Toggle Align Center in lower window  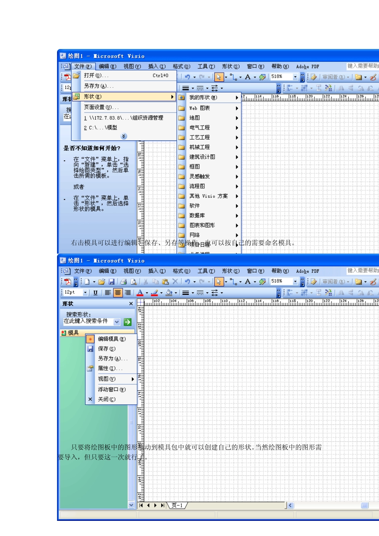click(x=118, y=293)
